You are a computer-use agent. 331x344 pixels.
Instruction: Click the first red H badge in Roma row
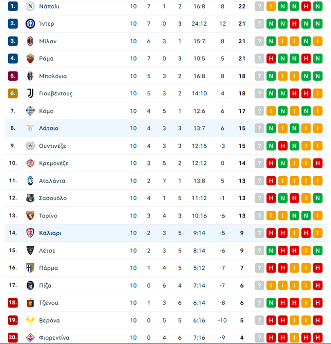[271, 59]
